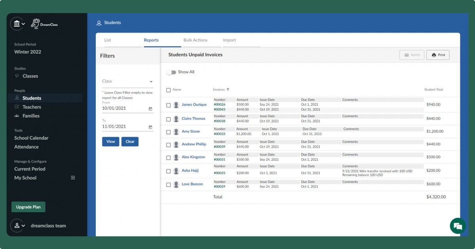Viewport: 475px width, 249px height.
Task: Open the Import tab
Action: [229, 40]
